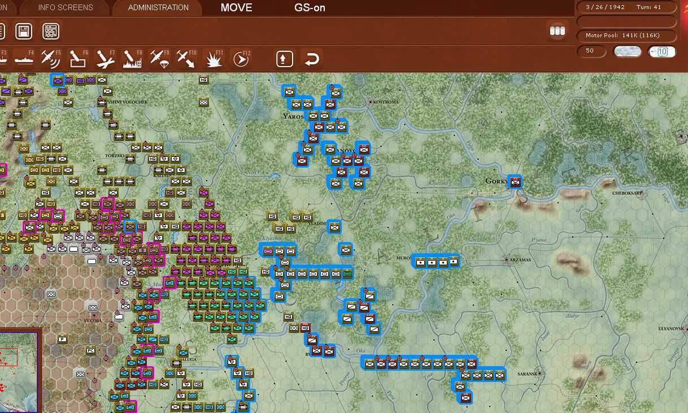Open the map grid preferences icon
The width and height of the screenshot is (688, 413).
51,31
